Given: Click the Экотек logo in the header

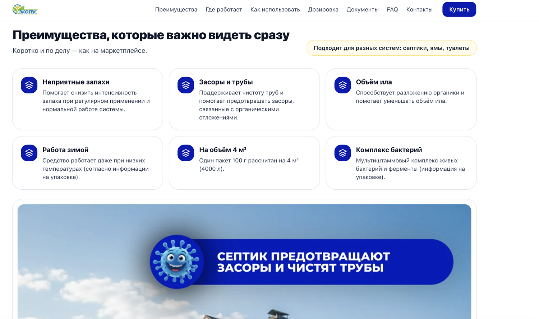Looking at the screenshot, I should [x=24, y=9].
